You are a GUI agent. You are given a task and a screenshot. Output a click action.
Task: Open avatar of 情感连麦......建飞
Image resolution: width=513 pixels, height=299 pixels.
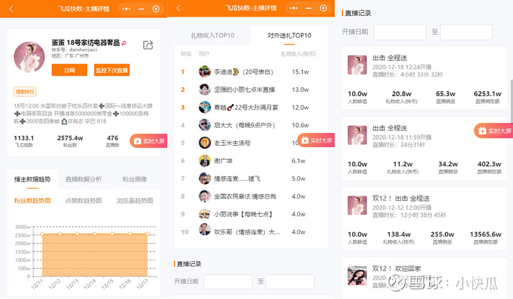click(x=205, y=178)
